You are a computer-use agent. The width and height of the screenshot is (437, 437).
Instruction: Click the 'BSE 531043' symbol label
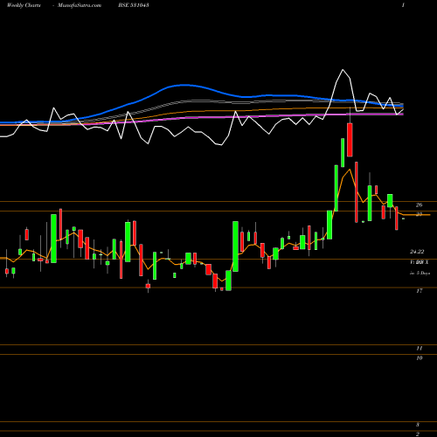pyautogui.click(x=134, y=5)
